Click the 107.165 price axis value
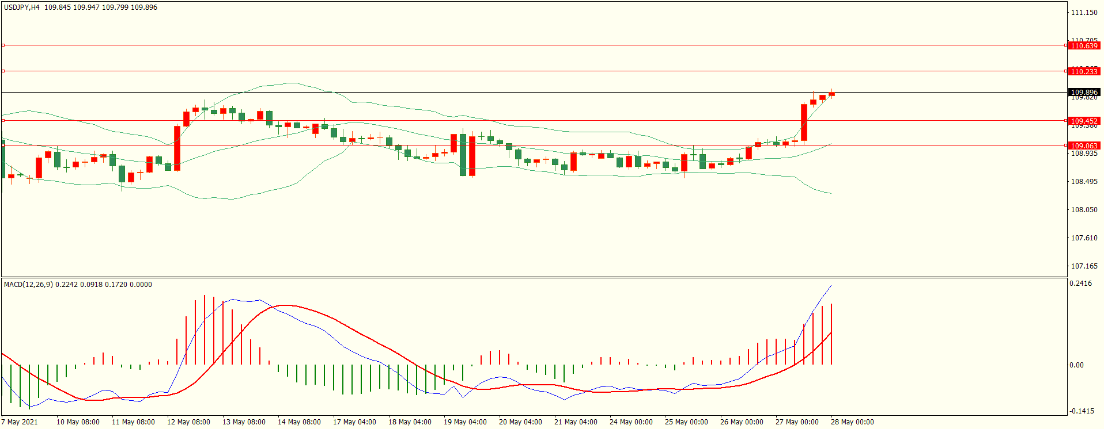The height and width of the screenshot is (429, 1104). pyautogui.click(x=1084, y=266)
